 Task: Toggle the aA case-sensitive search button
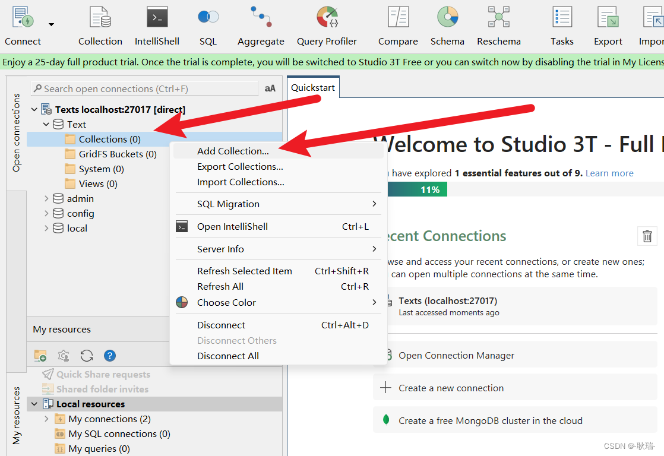pyautogui.click(x=270, y=88)
